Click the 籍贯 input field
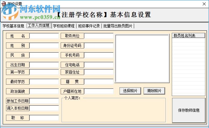209x128 pixels. [x=99, y=82]
